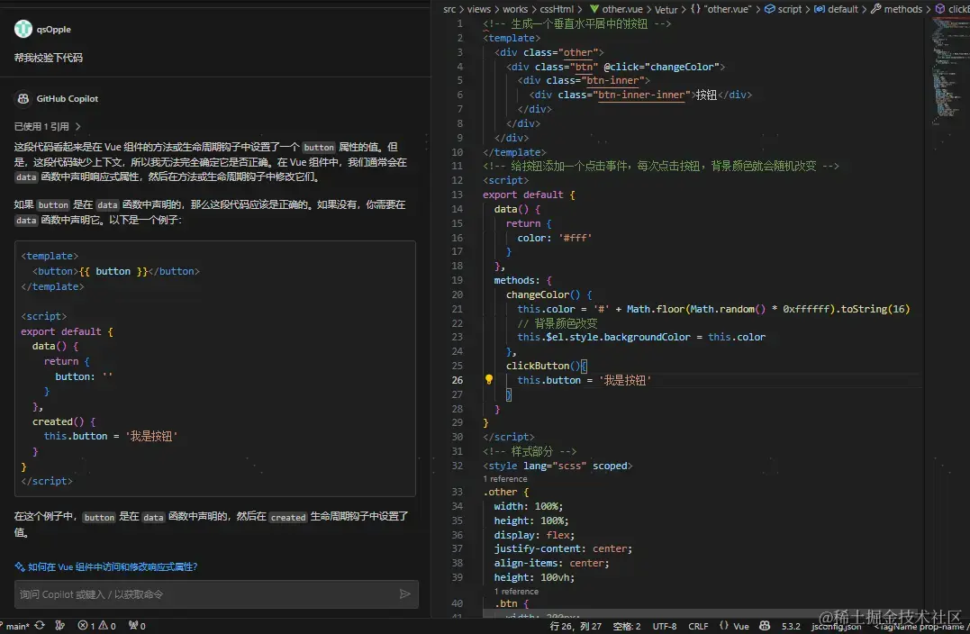The width and height of the screenshot is (970, 634).
Task: Open the Vue language mode selector
Action: click(x=741, y=626)
